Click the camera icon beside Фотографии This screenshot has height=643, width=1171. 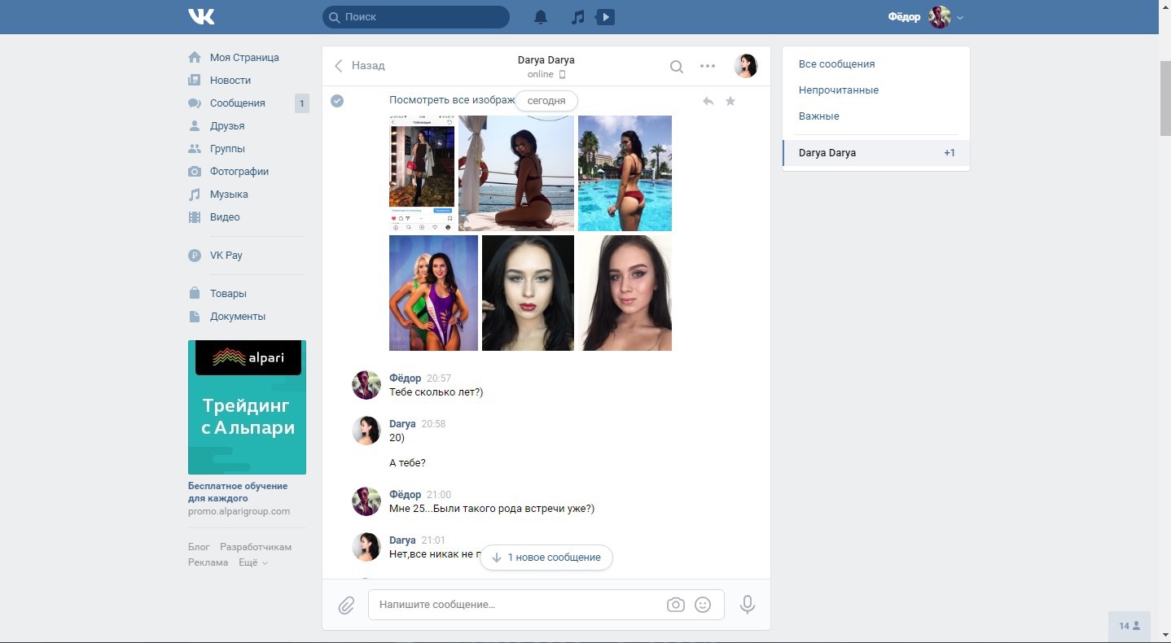[x=195, y=172]
